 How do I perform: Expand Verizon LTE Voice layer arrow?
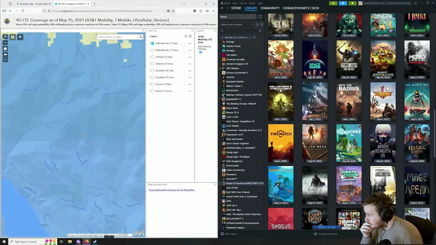coord(150,91)
